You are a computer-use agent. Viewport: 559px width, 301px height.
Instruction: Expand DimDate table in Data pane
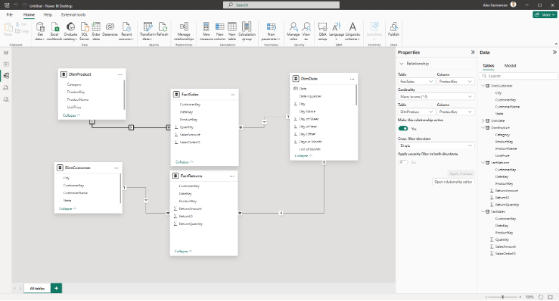tap(483, 121)
